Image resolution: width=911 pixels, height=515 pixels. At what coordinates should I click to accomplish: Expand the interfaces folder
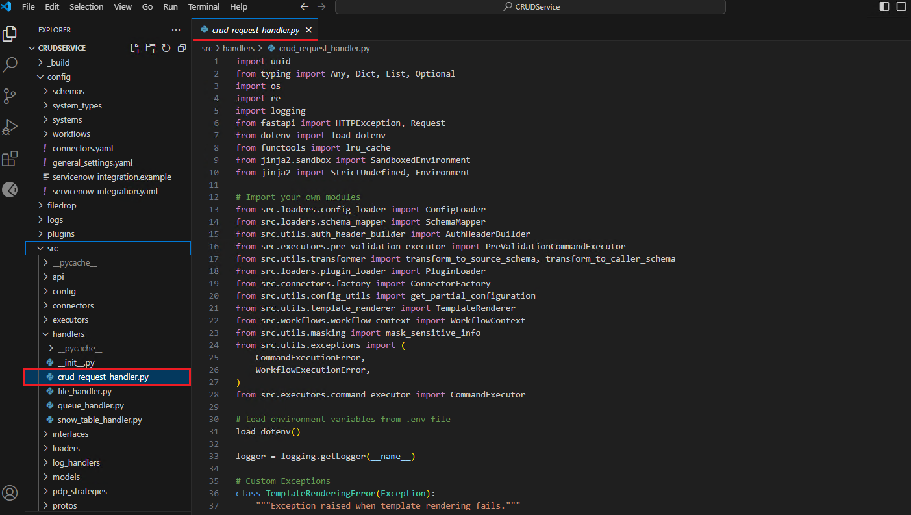pos(108,434)
